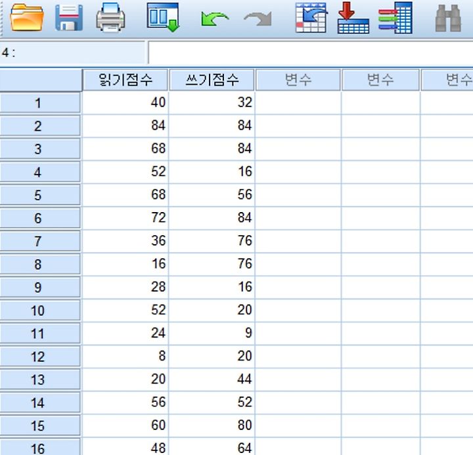The image size is (473, 455).
Task: Click 읽기점수 cell 56 in row 14
Action: tap(125, 402)
